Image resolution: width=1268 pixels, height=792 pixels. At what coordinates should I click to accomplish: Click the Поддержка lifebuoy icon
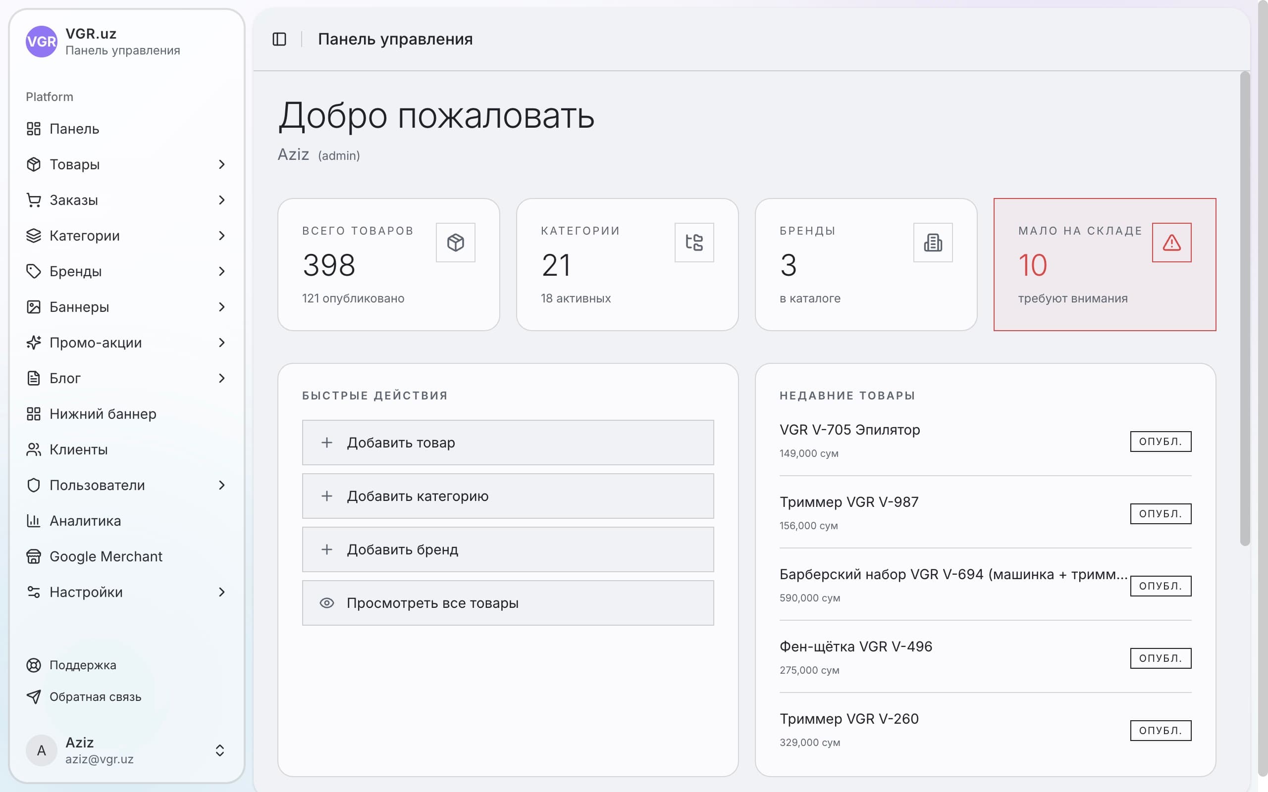click(x=34, y=665)
